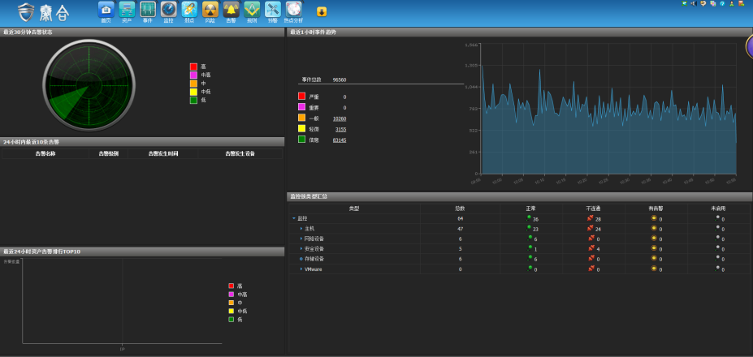Click the alarm radar dial
This screenshot has width=753, height=357.
click(x=88, y=84)
